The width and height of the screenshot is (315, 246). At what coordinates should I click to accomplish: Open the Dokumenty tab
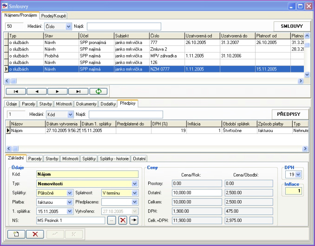[x=86, y=104]
